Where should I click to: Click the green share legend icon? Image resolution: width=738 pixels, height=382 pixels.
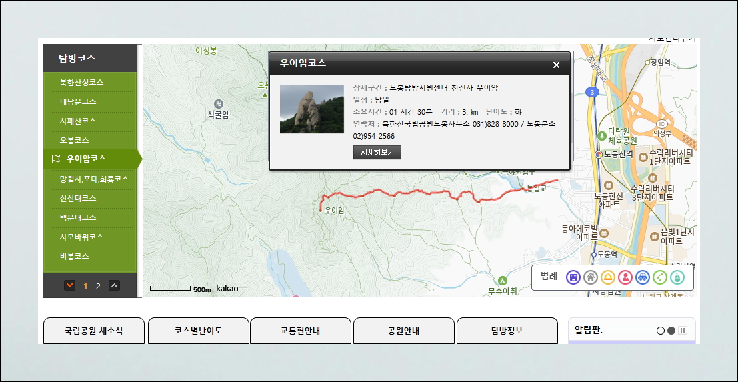[660, 277]
